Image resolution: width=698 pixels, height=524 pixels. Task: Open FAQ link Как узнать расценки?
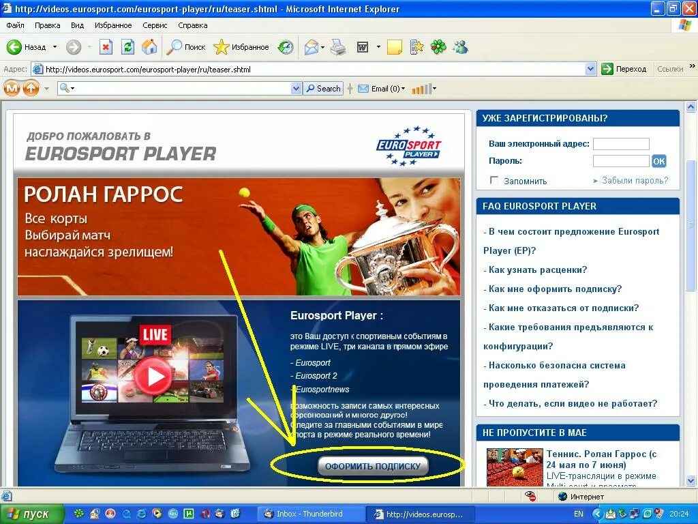click(x=537, y=270)
